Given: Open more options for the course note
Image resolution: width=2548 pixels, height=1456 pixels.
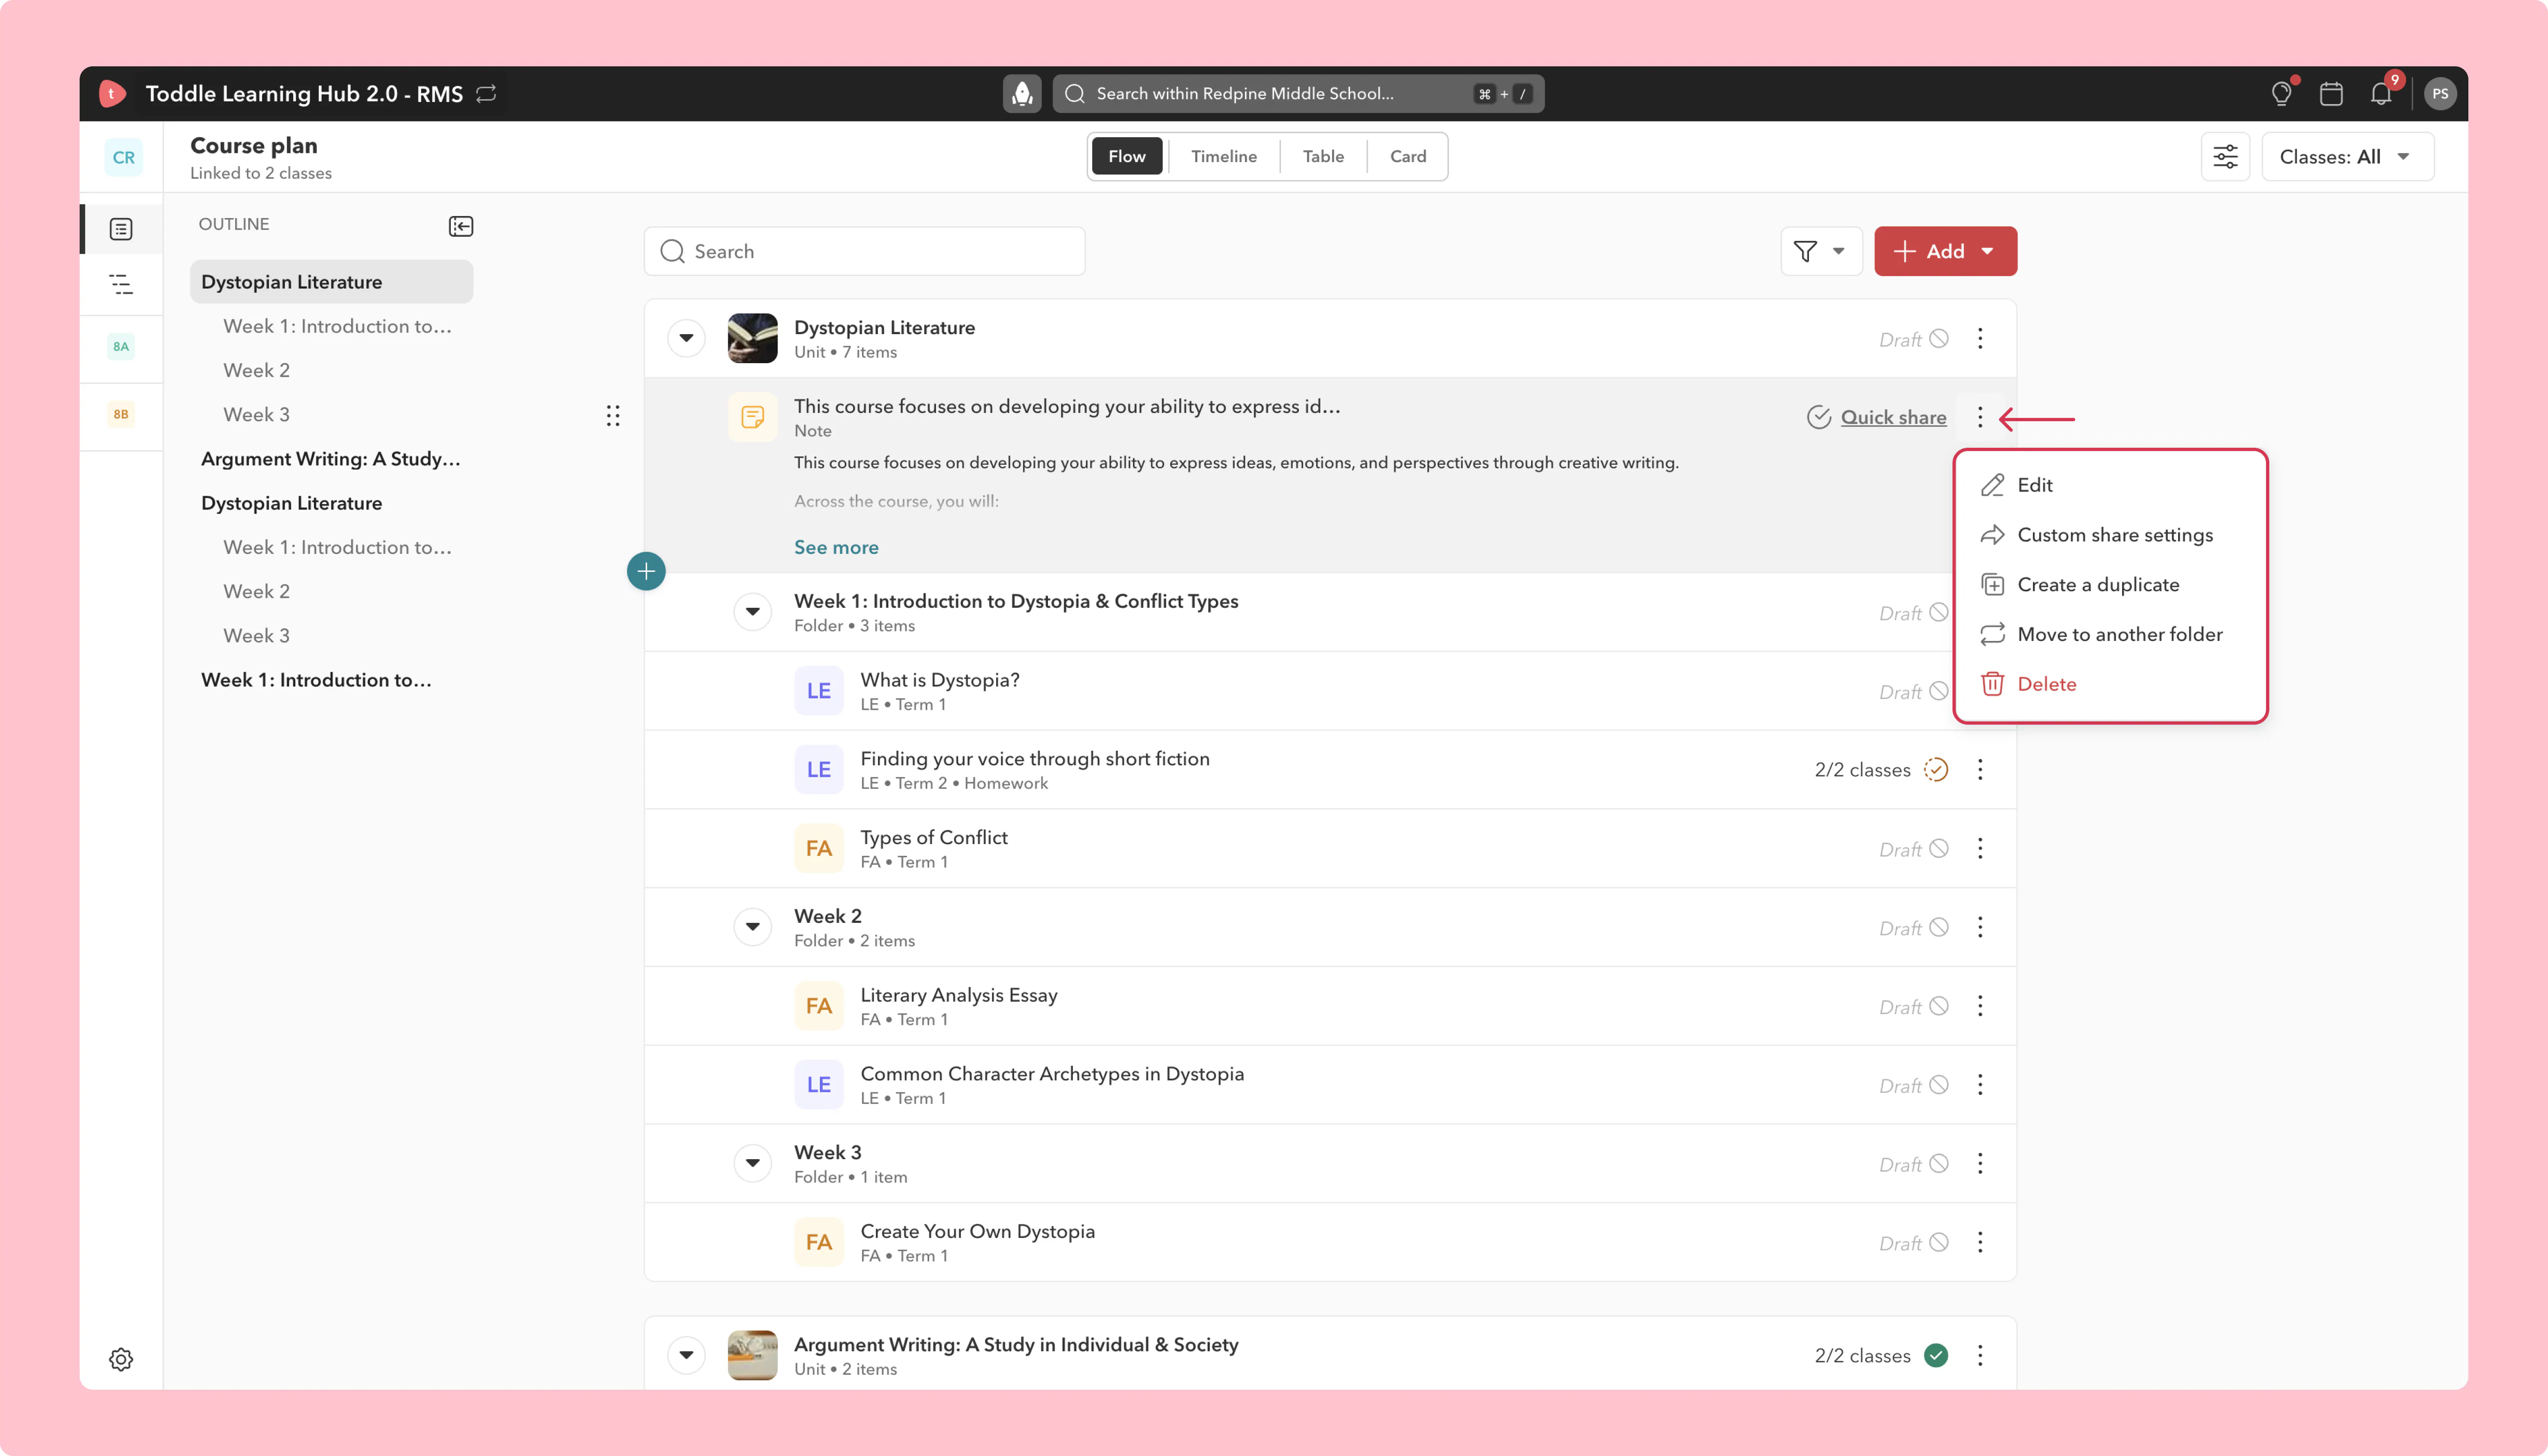Looking at the screenshot, I should click(x=1980, y=417).
